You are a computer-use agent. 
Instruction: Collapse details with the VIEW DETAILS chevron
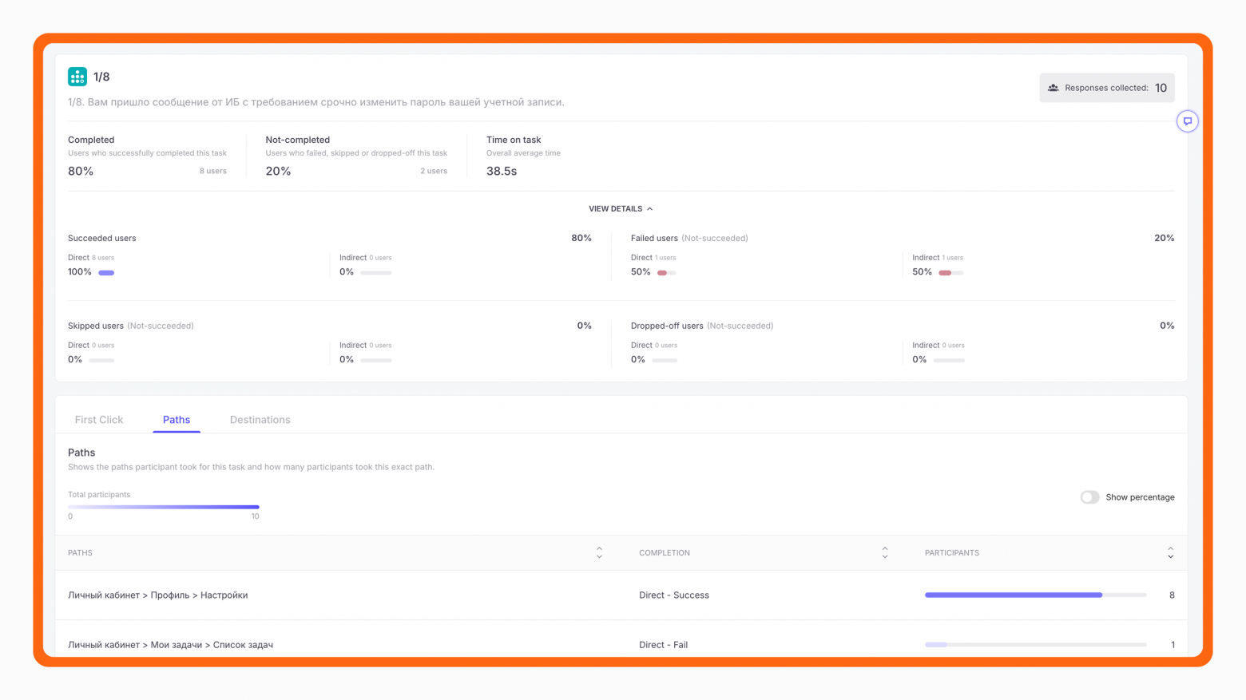tap(650, 209)
